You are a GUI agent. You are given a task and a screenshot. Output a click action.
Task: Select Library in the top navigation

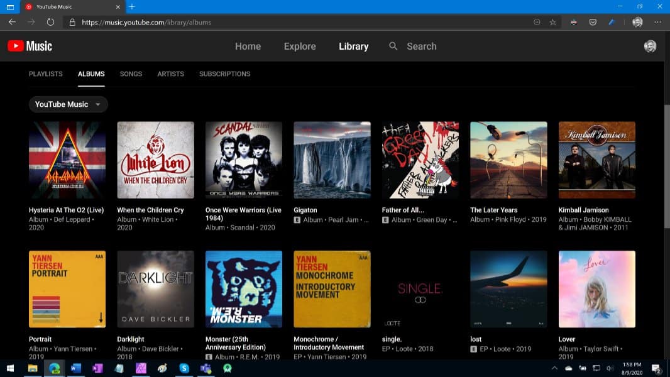coord(353,46)
